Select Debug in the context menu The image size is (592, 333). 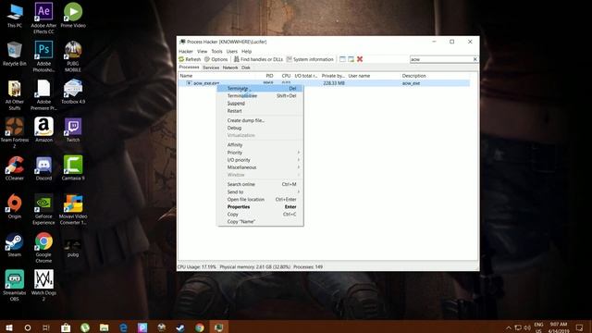click(x=260, y=128)
